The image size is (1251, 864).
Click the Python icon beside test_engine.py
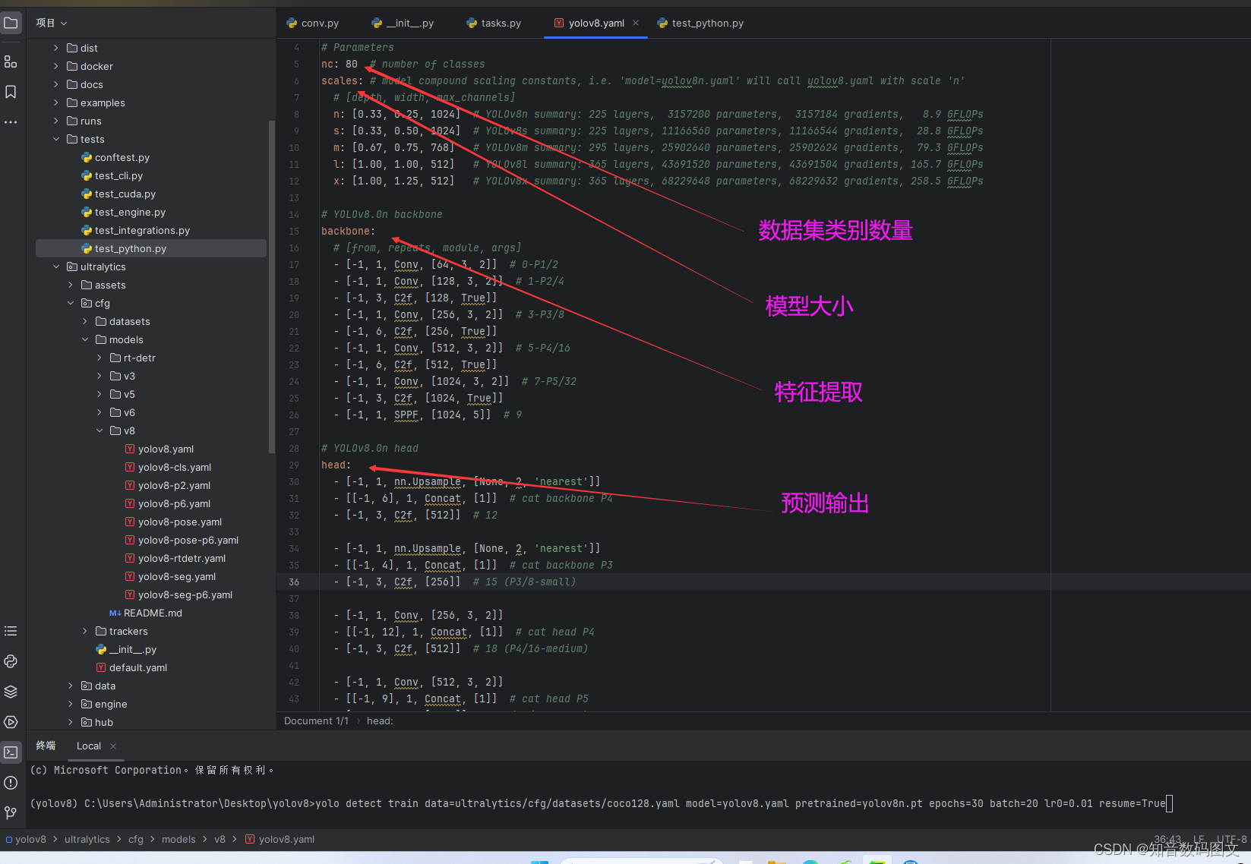pyautogui.click(x=87, y=213)
